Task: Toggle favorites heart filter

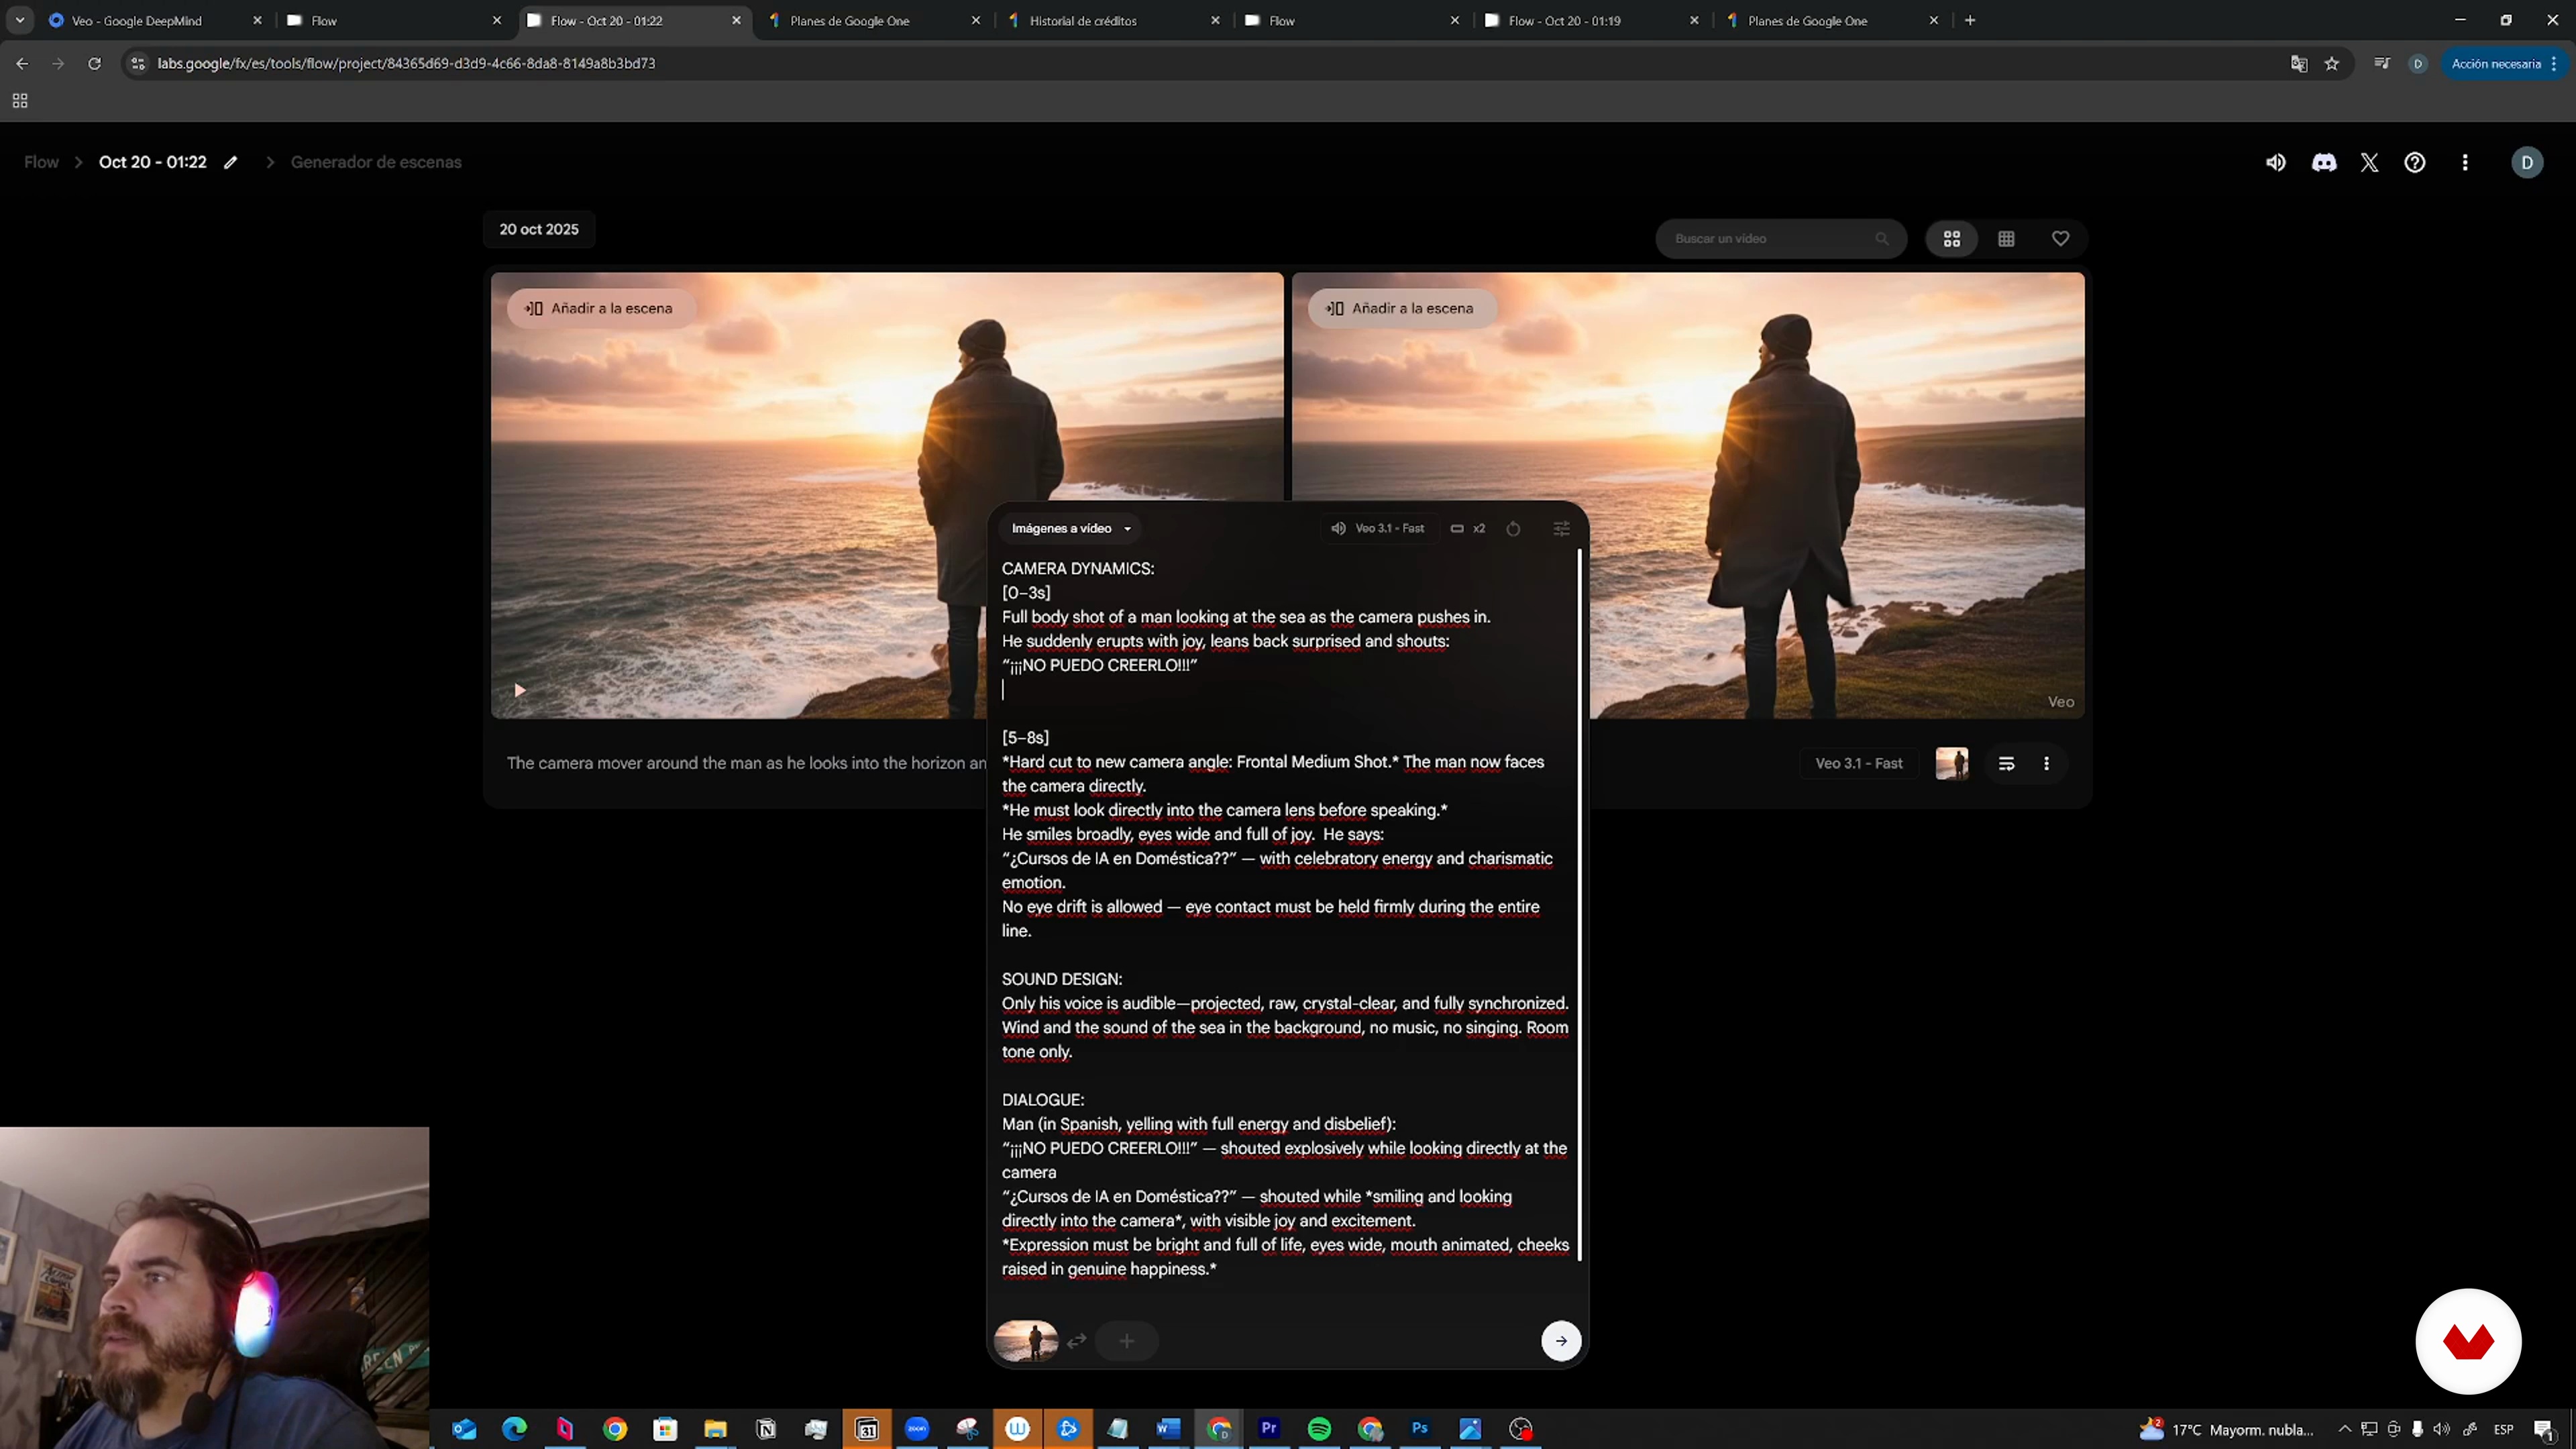Action: click(2060, 239)
